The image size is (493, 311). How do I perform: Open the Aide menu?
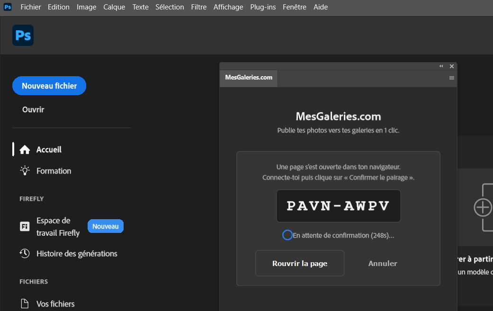click(x=321, y=7)
